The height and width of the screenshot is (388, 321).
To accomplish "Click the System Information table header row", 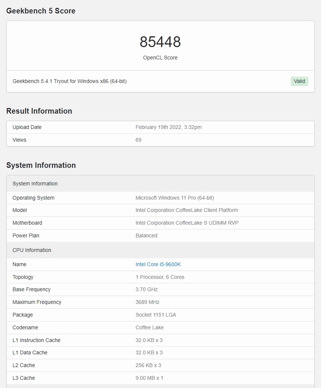I will 160,184.
